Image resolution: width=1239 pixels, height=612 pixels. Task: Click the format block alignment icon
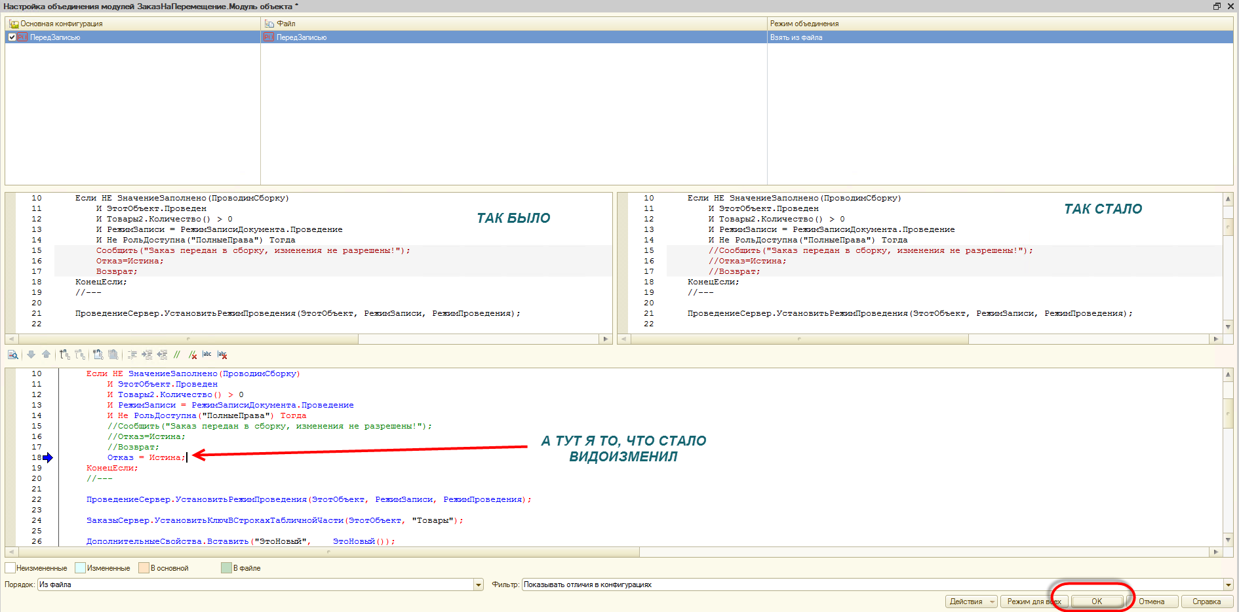point(132,354)
